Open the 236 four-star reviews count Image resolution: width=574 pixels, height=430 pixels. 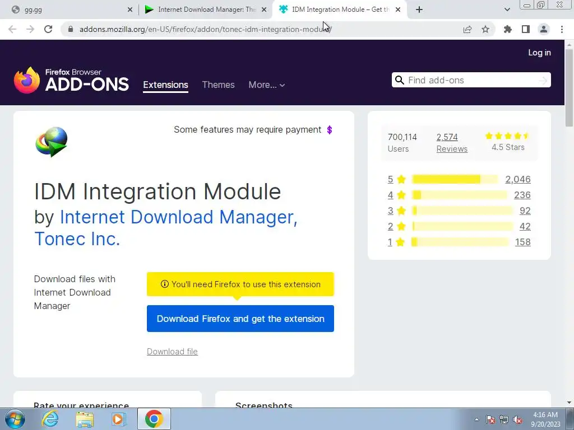point(522,195)
